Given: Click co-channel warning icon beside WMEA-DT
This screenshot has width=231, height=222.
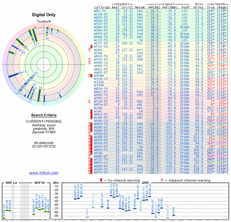Looking at the screenshot, I should coord(91,114).
